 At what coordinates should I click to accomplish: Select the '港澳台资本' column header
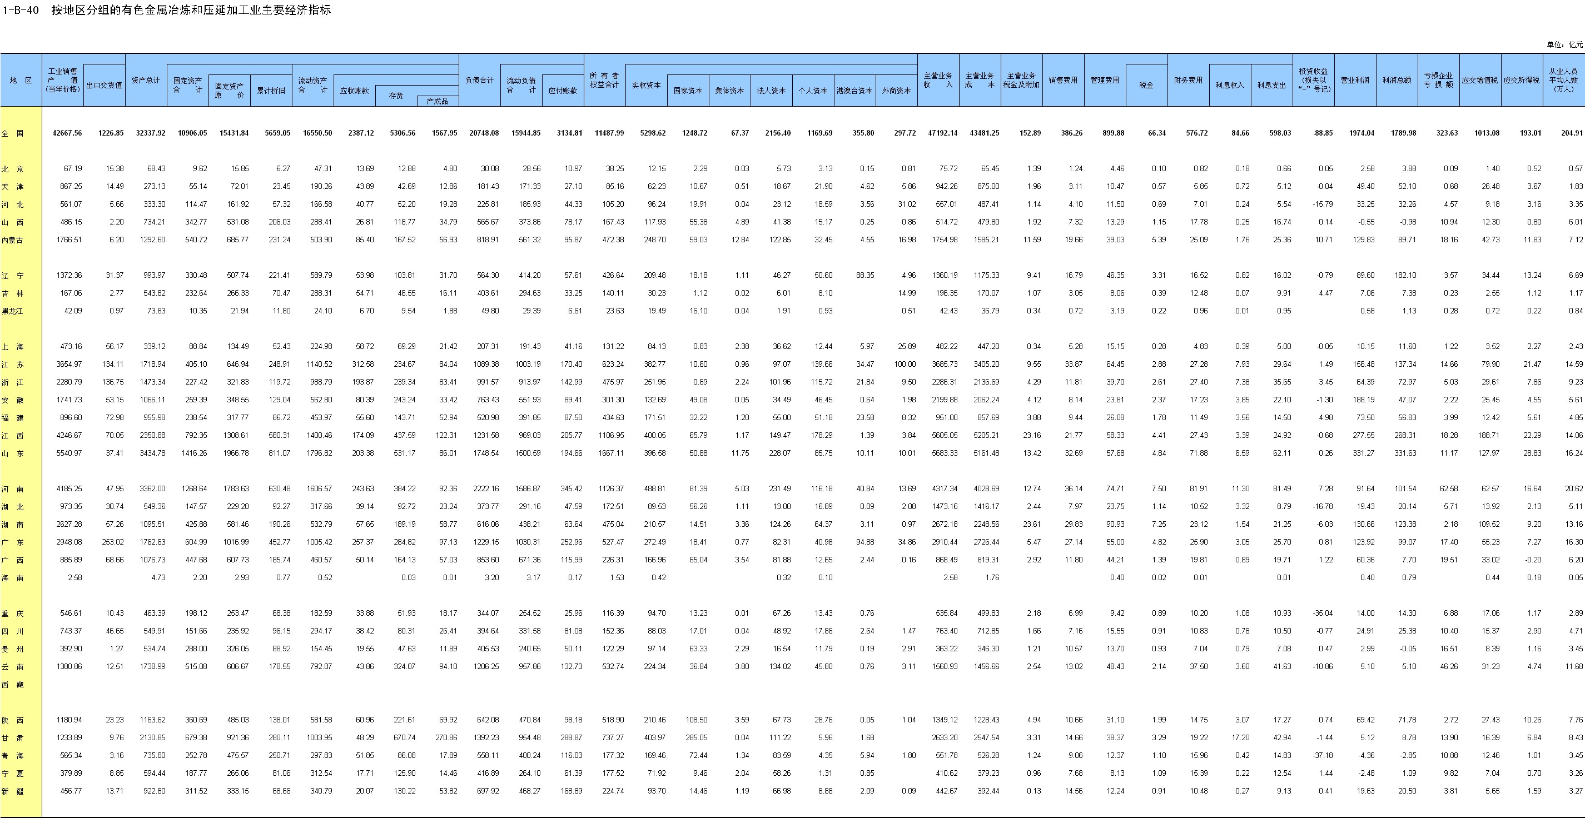pyautogui.click(x=854, y=91)
